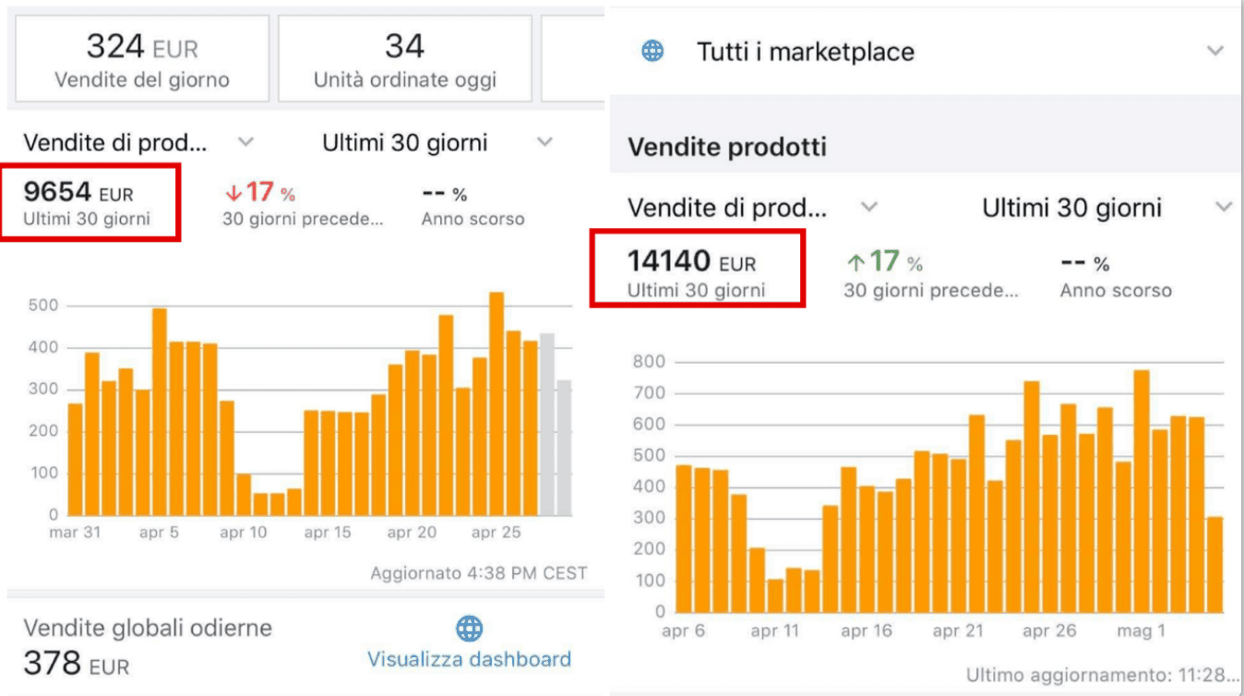Viewport: 1244px width, 696px height.
Task: Click the Vendite prodotti section header
Action: 727,147
